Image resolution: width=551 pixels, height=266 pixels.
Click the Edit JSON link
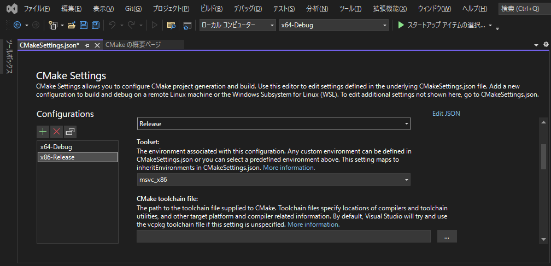click(446, 114)
